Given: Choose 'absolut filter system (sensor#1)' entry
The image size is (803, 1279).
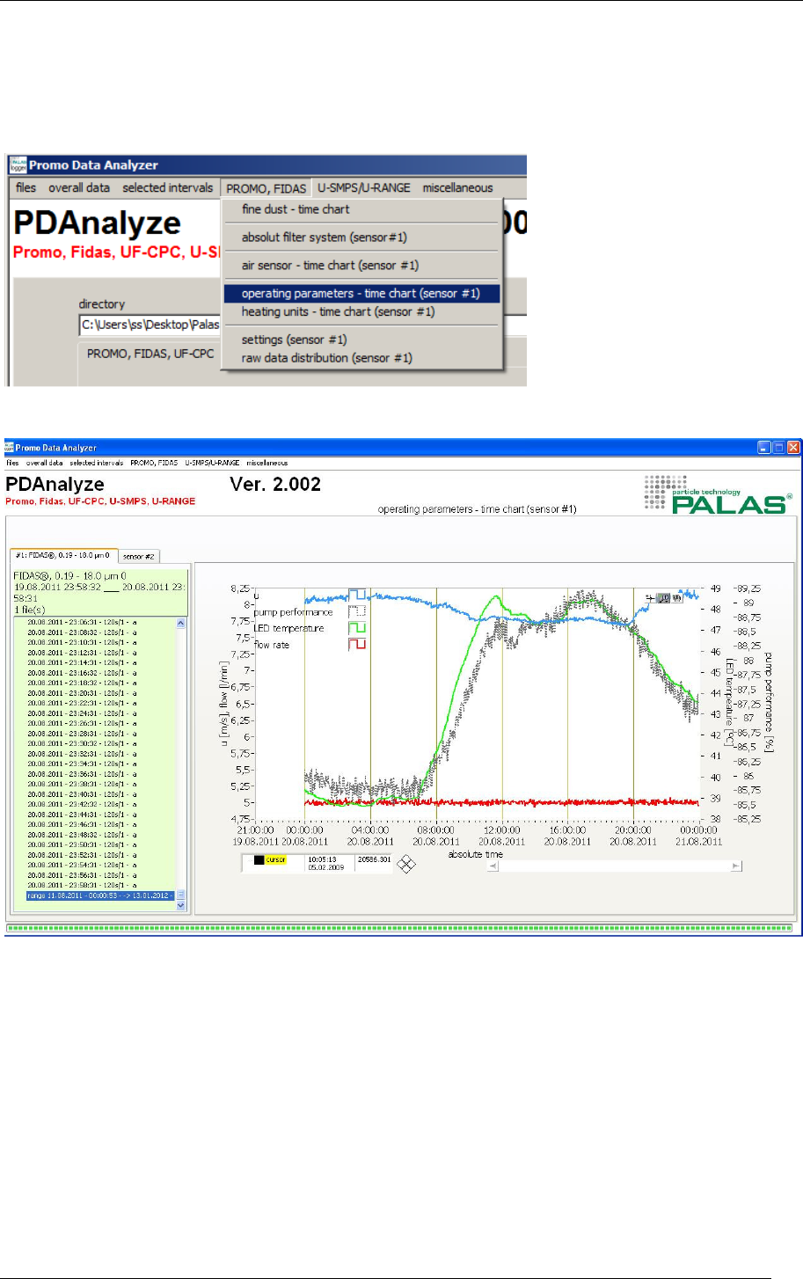Looking at the screenshot, I should click(324, 238).
